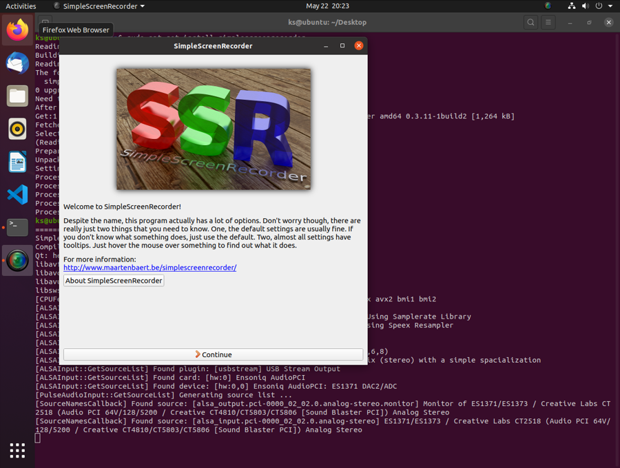Click the network status icon in top bar
The image size is (620, 468).
point(572,6)
